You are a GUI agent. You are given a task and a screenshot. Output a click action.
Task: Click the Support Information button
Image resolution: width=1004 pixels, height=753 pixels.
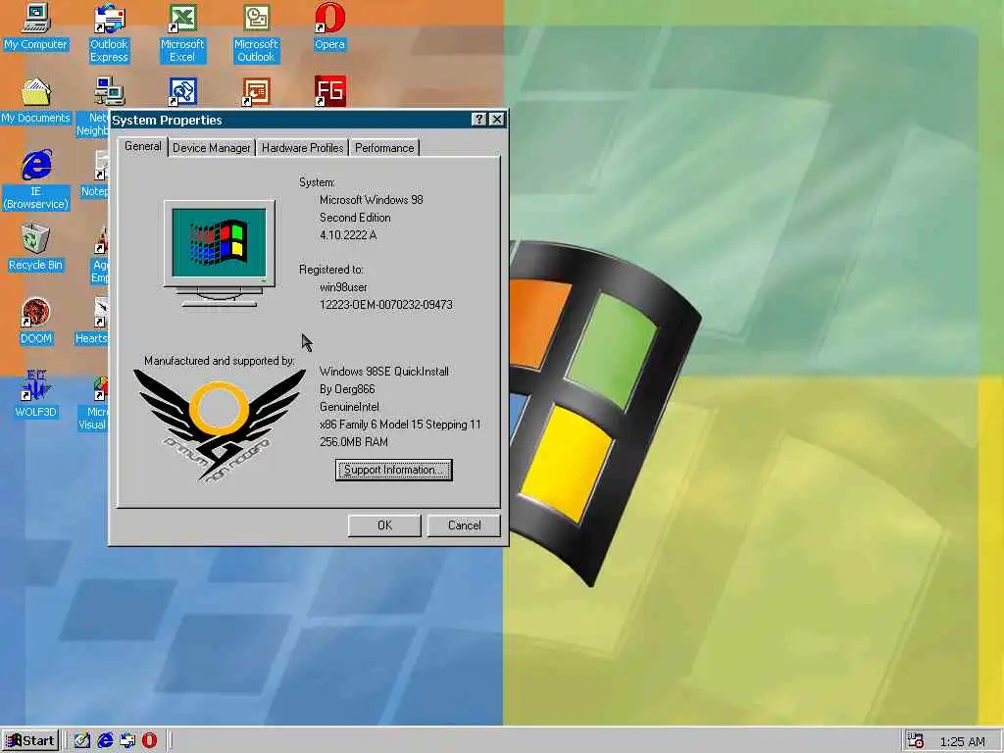394,470
